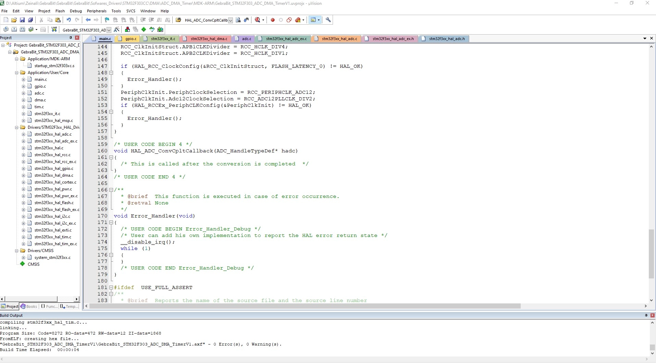Viewport: 656px width, 363px height.
Task: Fold the #ifdef block on line 181
Action: pyautogui.click(x=111, y=288)
